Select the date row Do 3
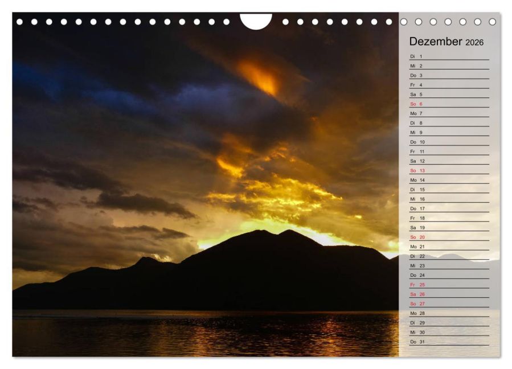The height and width of the screenshot is (369, 512). [449, 75]
